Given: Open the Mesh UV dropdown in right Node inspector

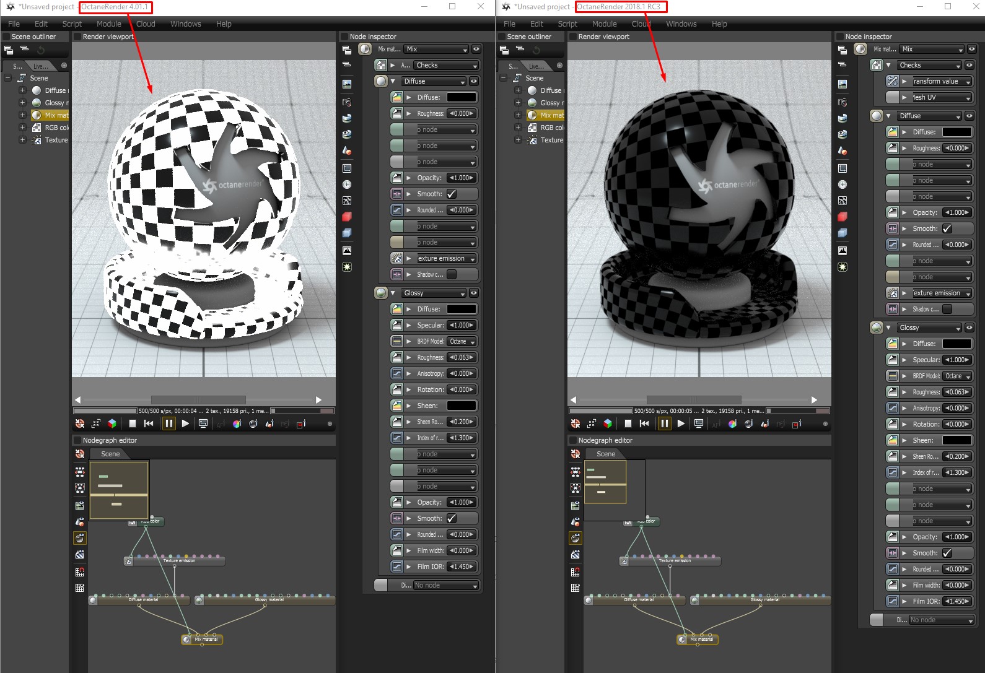Looking at the screenshot, I should [942, 97].
